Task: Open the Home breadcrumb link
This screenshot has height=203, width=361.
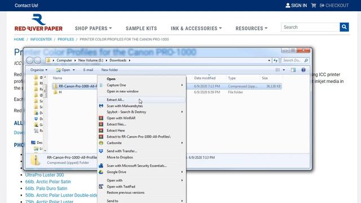Action: click(x=19, y=39)
